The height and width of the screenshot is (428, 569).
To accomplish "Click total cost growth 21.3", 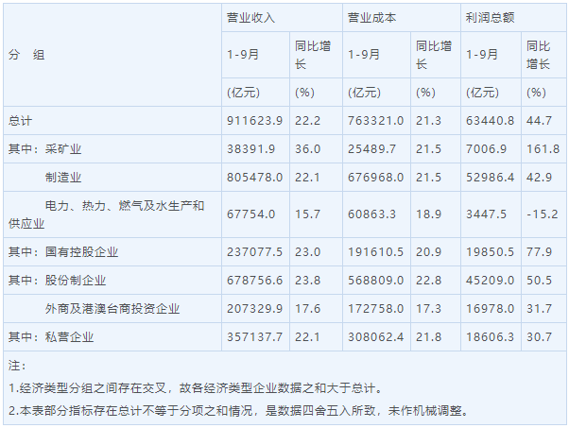I will click(428, 120).
